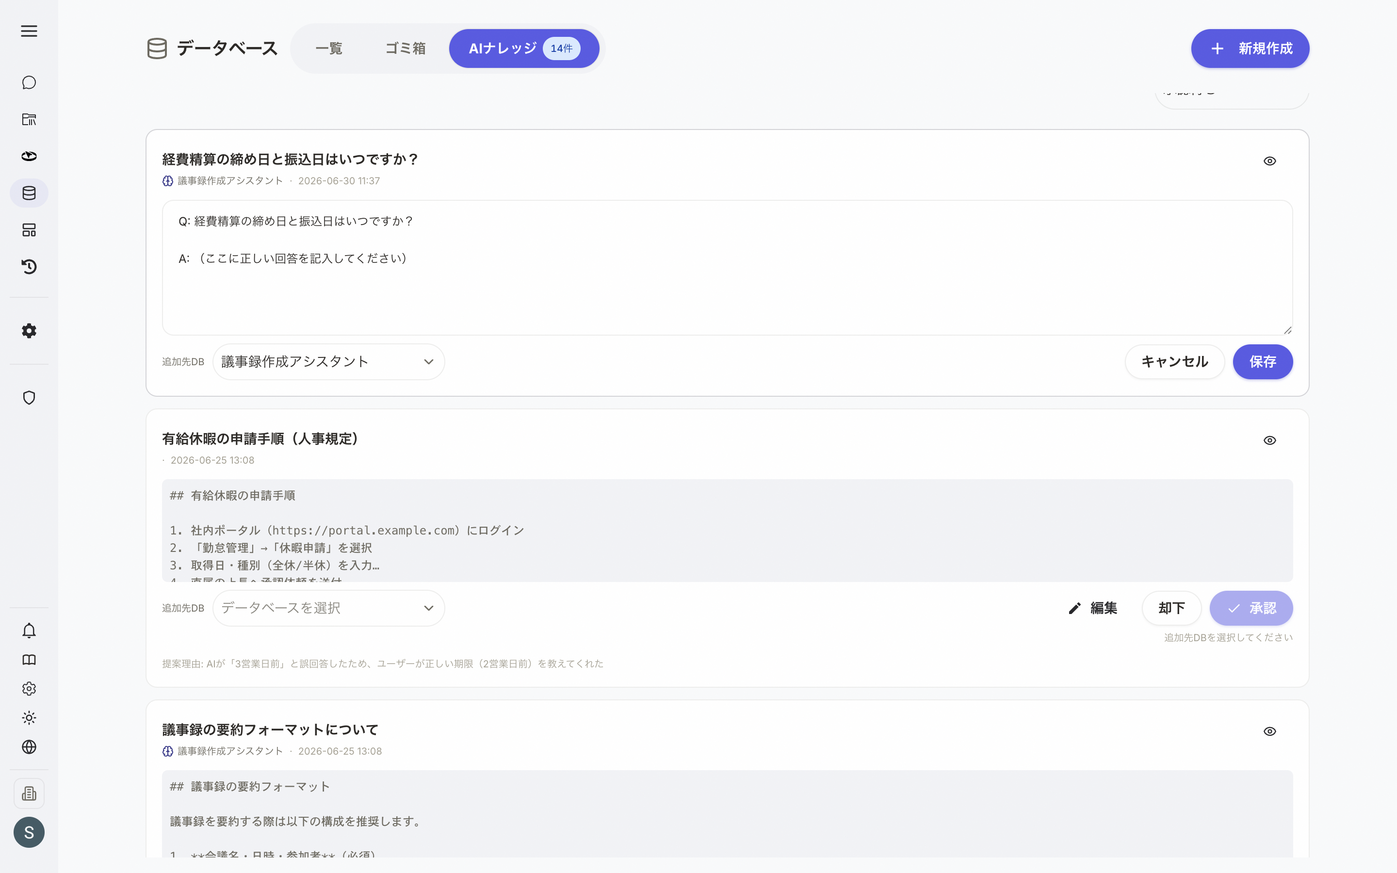This screenshot has height=873, width=1397.
Task: Open the shield security icon
Action: [x=29, y=398]
